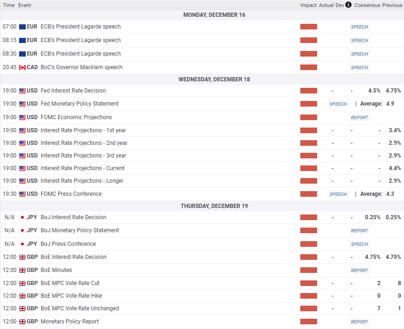Screen dimensions: 404x329
Task: Click the Impact column header
Action: tap(308, 5)
